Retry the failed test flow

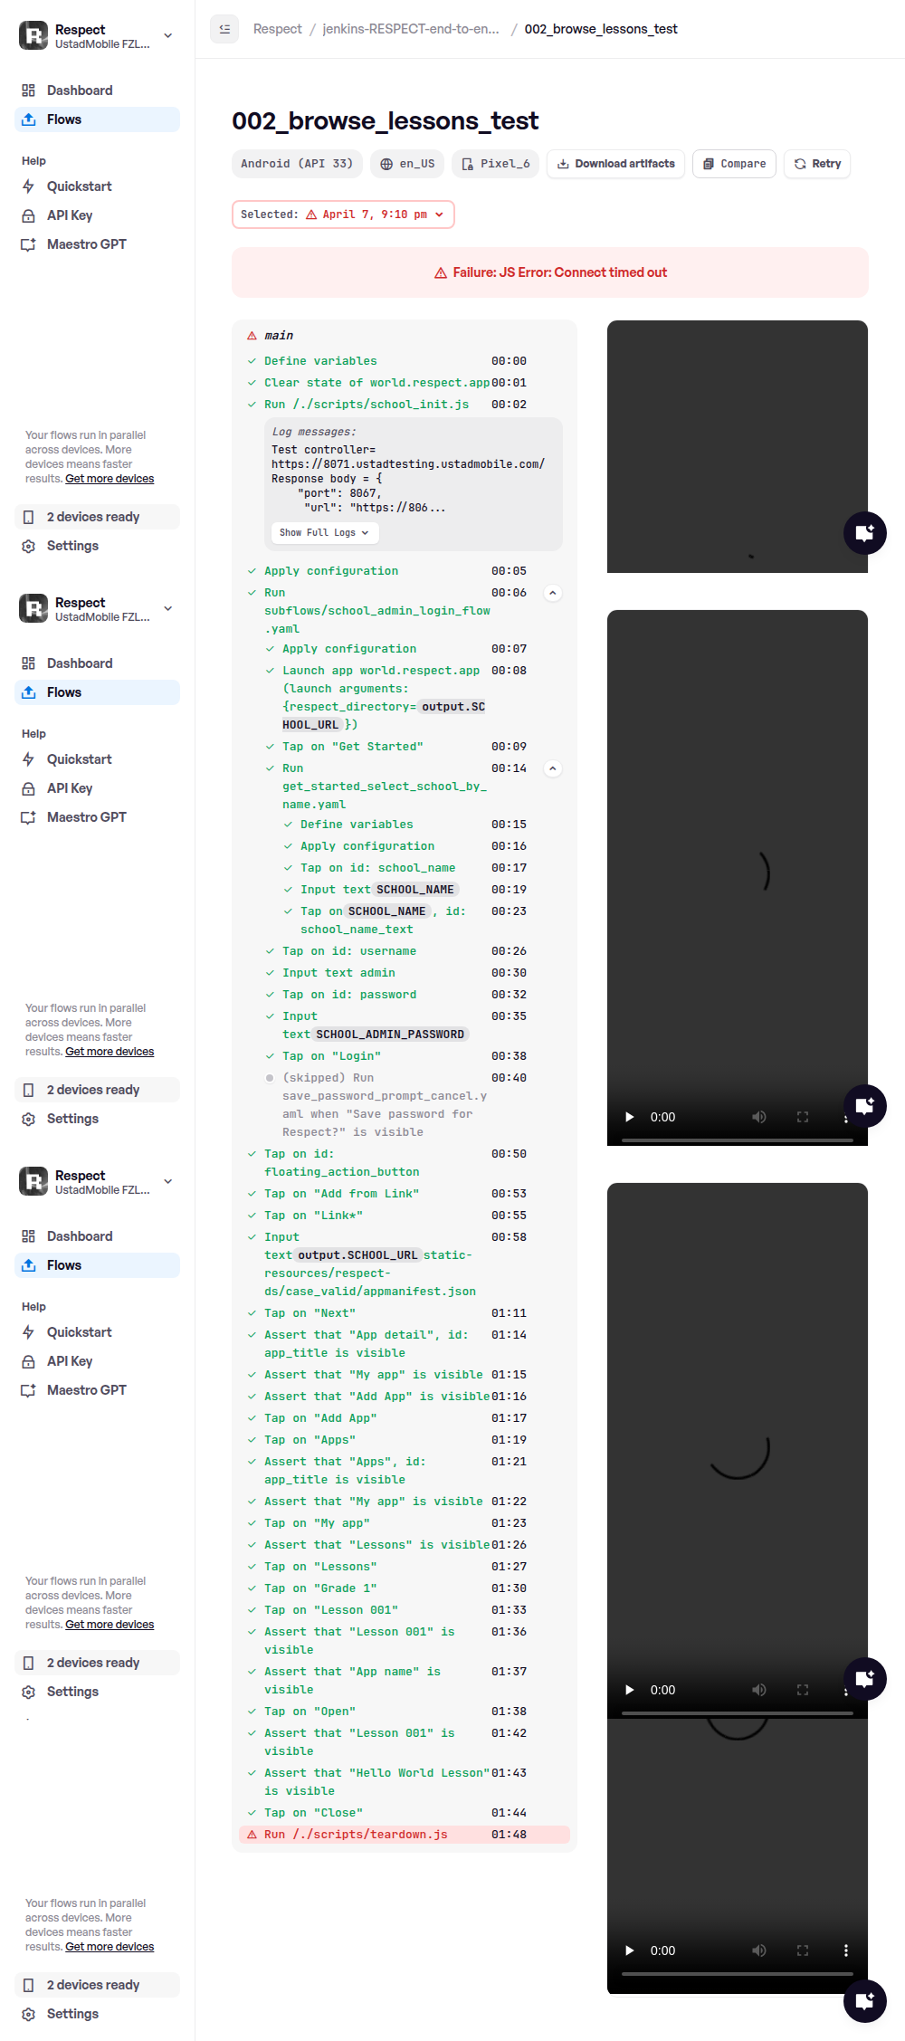coord(816,164)
